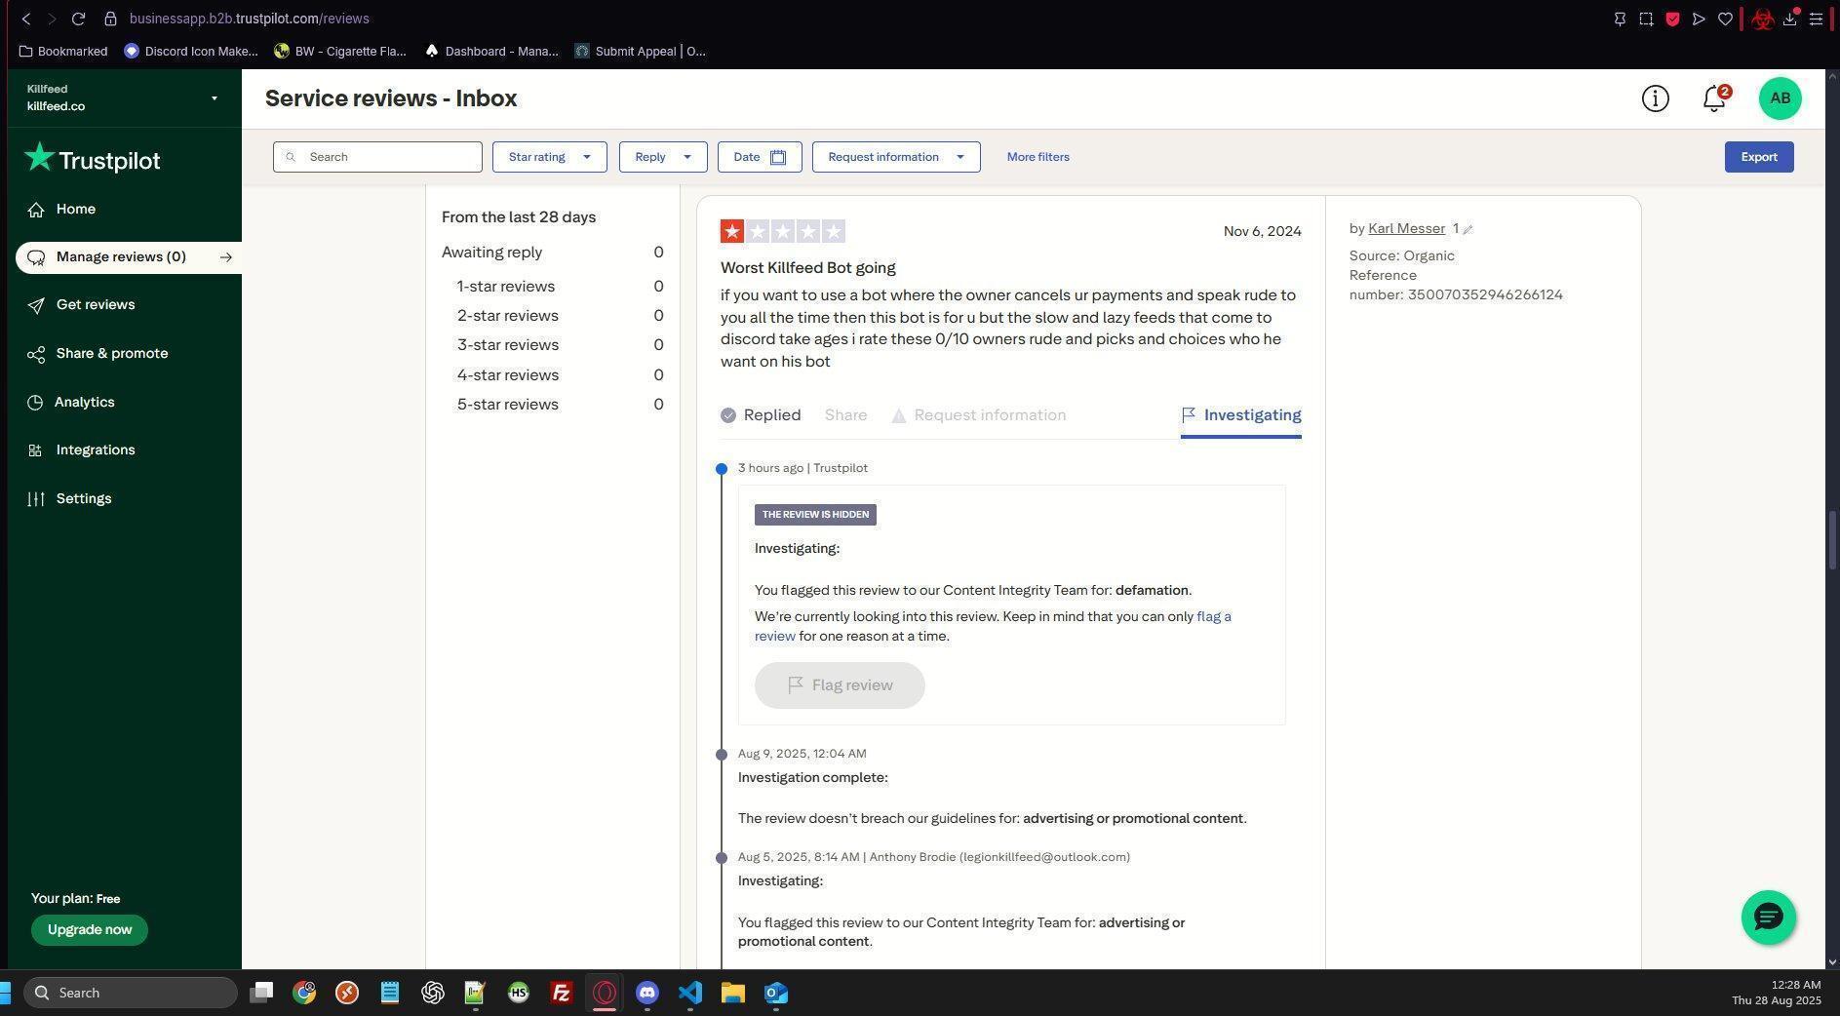The width and height of the screenshot is (1840, 1016).
Task: Select the Replied tab on the review
Action: [x=761, y=415]
